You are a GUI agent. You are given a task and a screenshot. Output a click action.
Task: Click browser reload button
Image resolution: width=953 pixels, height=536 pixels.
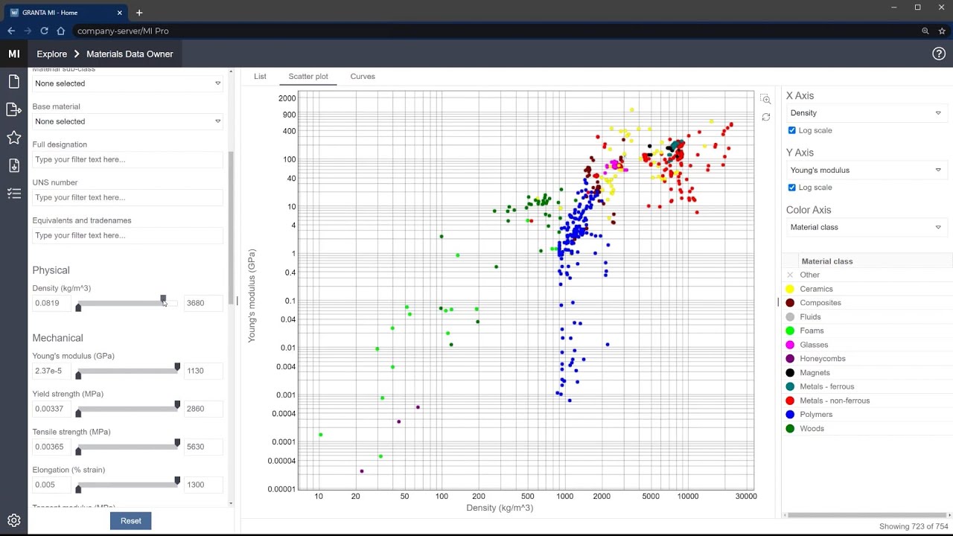44,31
